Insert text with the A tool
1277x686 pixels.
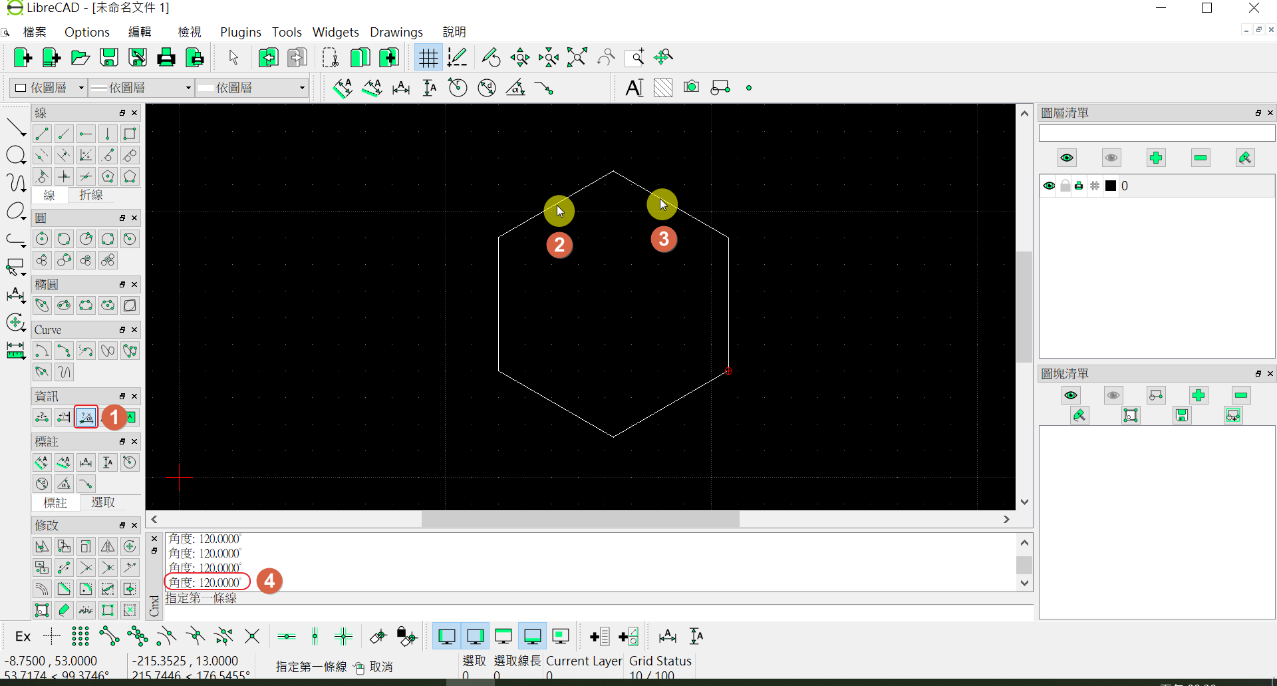(635, 88)
